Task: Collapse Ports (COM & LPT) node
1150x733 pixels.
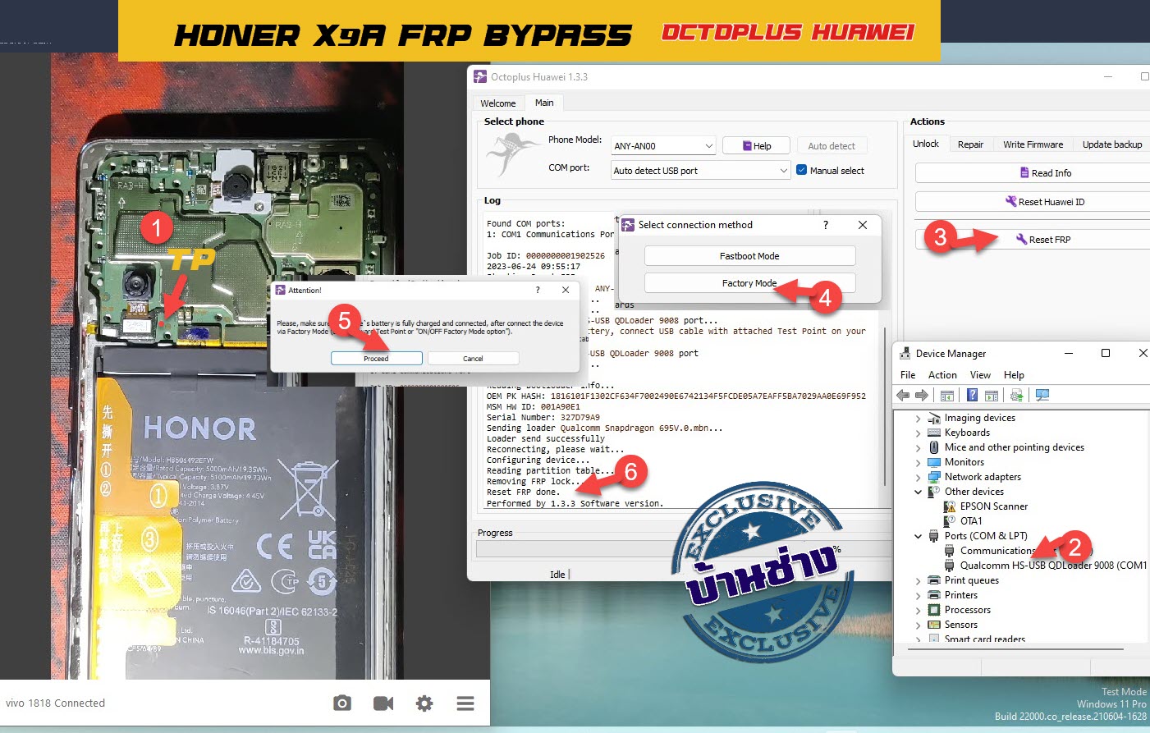Action: [918, 536]
